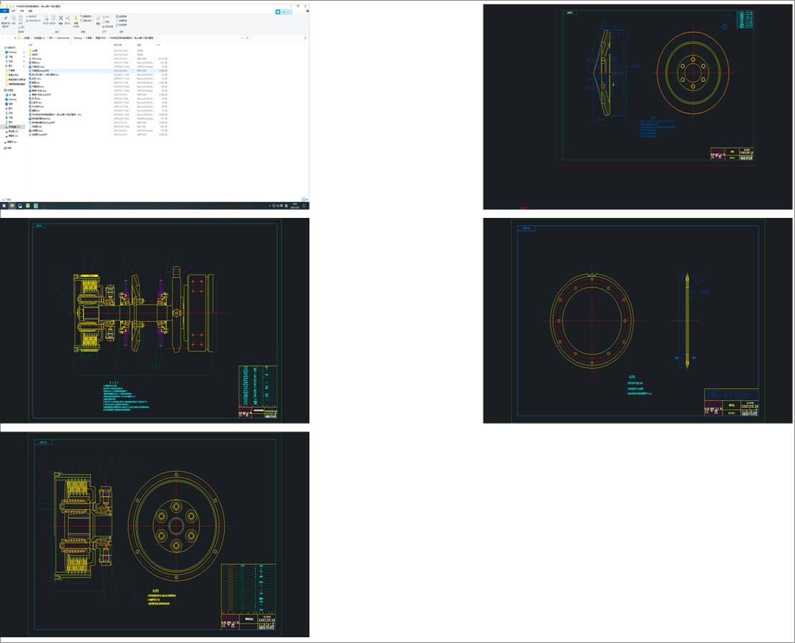Click the red X Delete icon in ribbon
Image resolution: width=795 pixels, height=643 pixels.
click(x=61, y=19)
